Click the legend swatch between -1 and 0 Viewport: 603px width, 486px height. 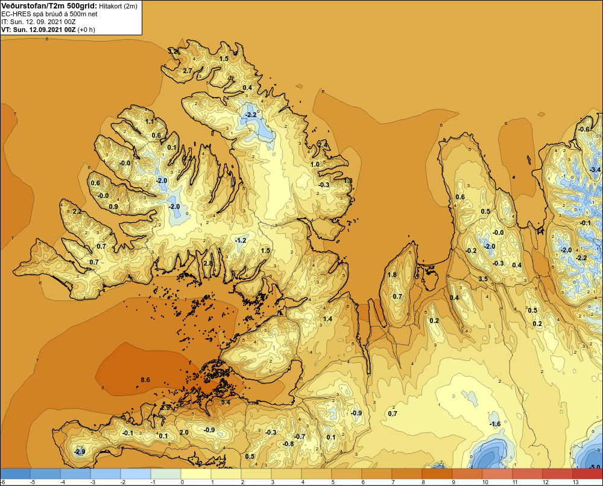(x=166, y=473)
